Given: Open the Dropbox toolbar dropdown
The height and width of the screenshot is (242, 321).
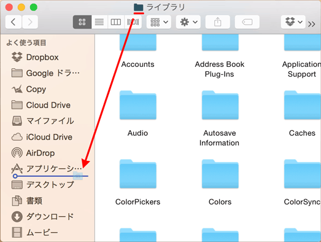Looking at the screenshot, I should point(293,22).
